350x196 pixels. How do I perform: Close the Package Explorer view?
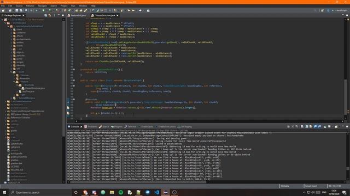(23, 15)
